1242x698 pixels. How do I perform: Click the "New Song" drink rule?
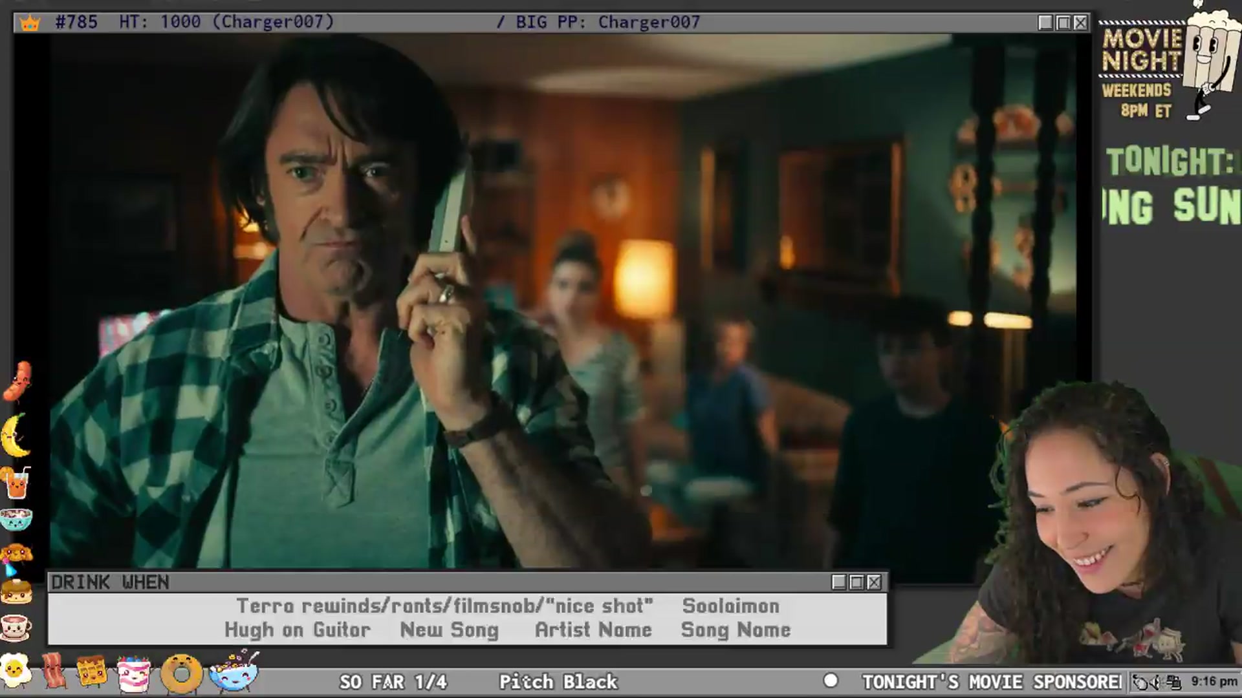450,629
